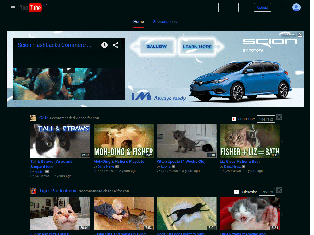Subscribe to the Cats channel
The width and height of the screenshot is (314, 235).
(243, 119)
